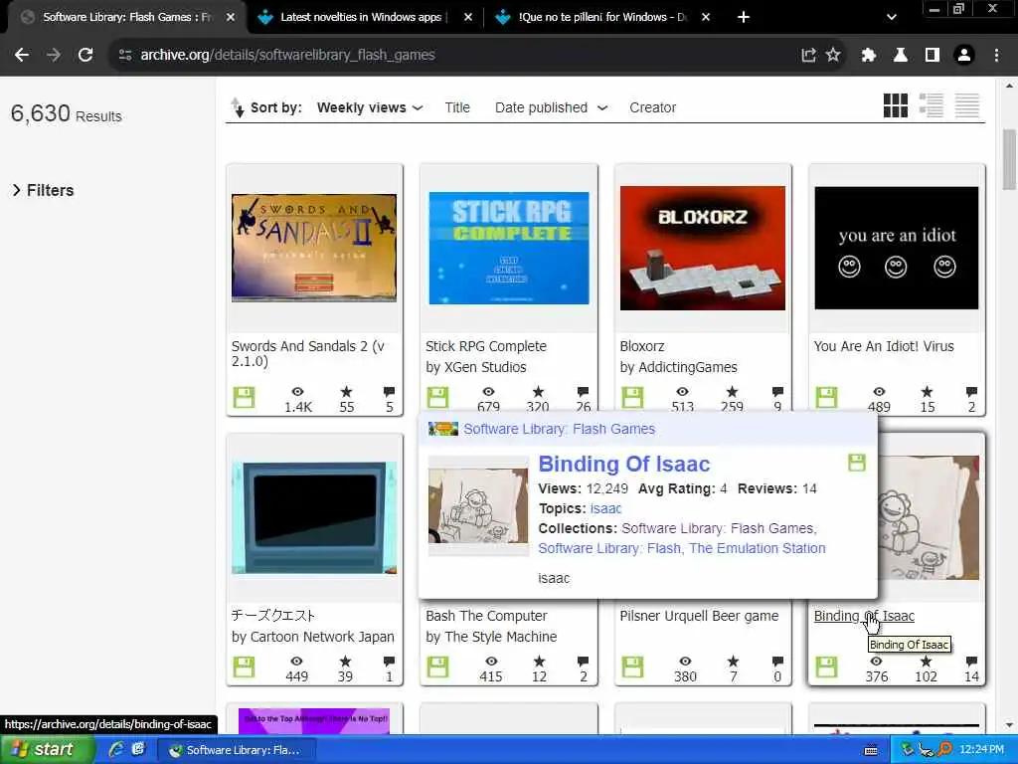Click floppy icon on You Are An Idiot card

coord(826,397)
